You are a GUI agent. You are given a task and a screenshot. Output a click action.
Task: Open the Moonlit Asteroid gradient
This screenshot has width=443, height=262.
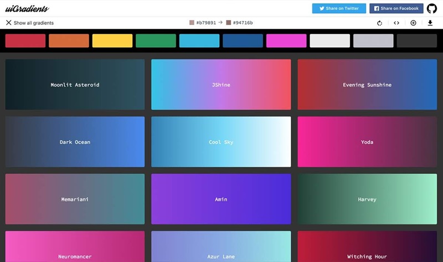[x=75, y=85]
